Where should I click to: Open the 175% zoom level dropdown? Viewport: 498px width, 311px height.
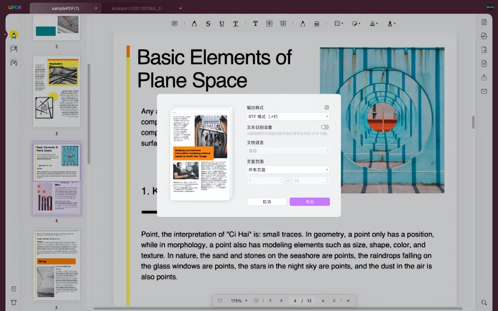240,301
